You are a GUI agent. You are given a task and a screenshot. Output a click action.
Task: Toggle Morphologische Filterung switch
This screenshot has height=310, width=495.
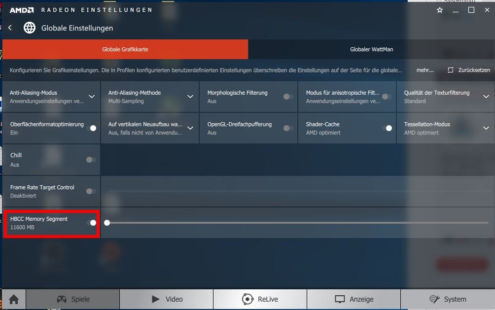pyautogui.click(x=288, y=97)
